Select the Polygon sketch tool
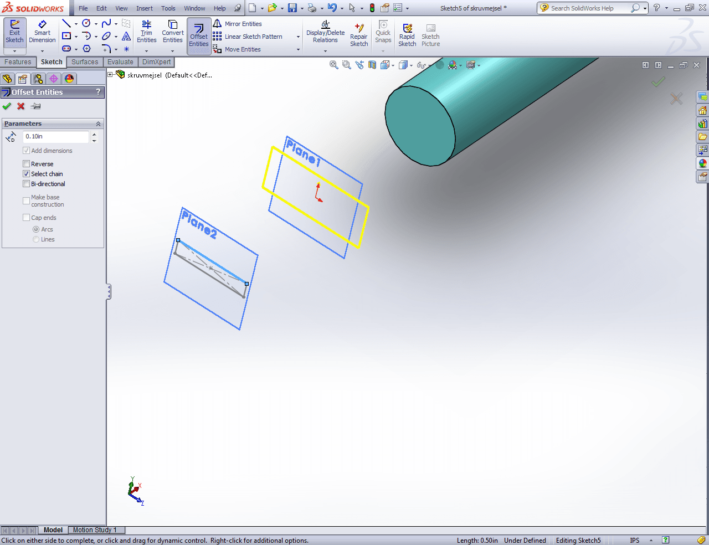 pyautogui.click(x=86, y=49)
